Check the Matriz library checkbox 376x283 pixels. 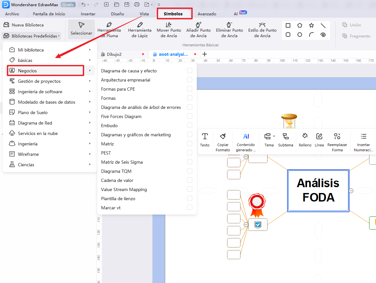[x=189, y=143]
